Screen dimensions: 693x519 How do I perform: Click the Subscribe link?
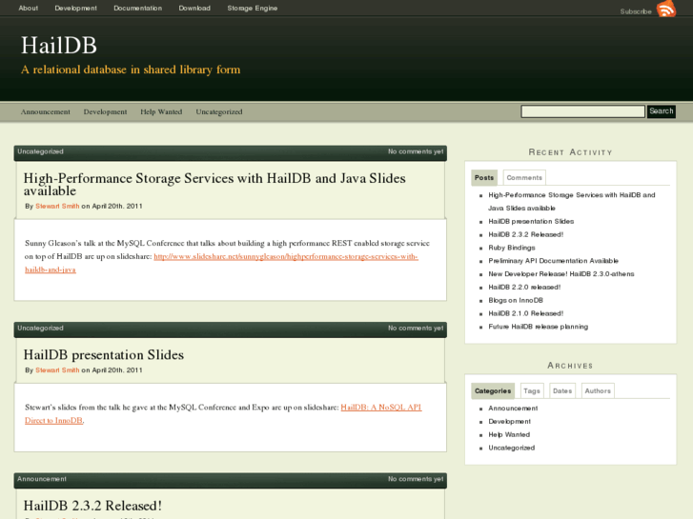coord(636,11)
